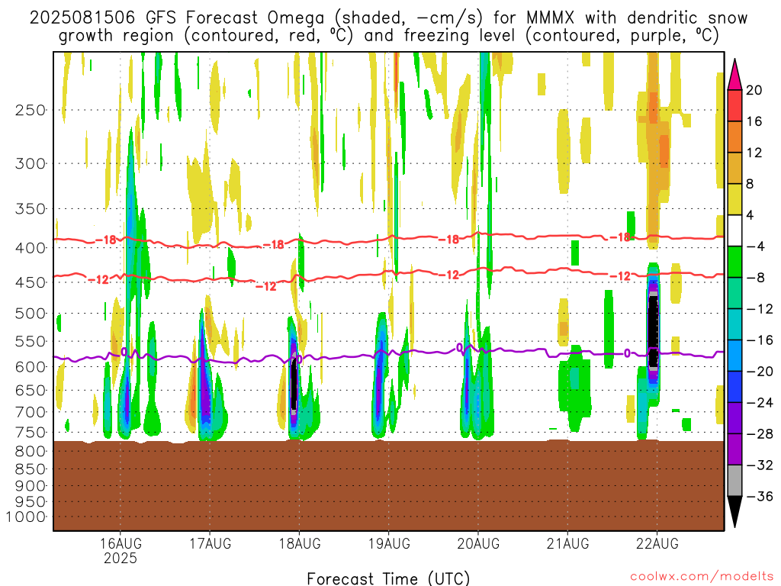
Task: Click the color bar value 4
Action: pyautogui.click(x=750, y=215)
